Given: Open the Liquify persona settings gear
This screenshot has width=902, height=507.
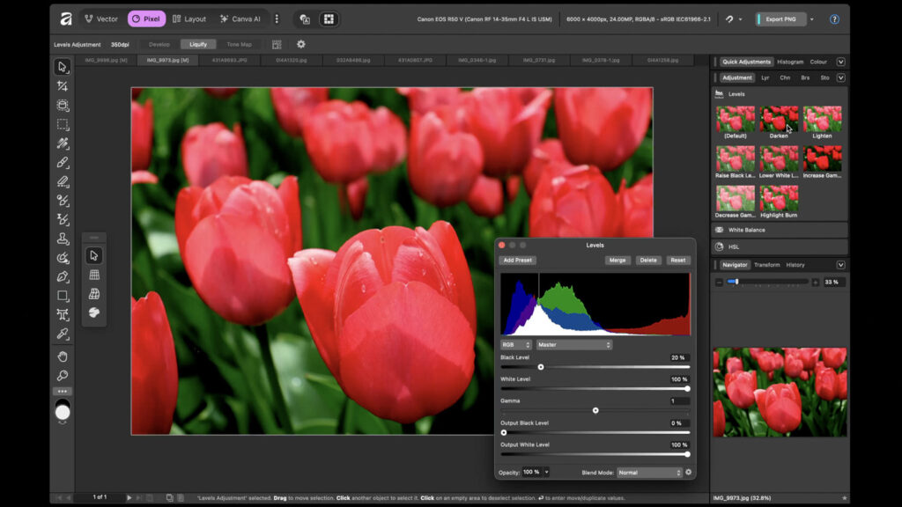Looking at the screenshot, I should coord(300,43).
